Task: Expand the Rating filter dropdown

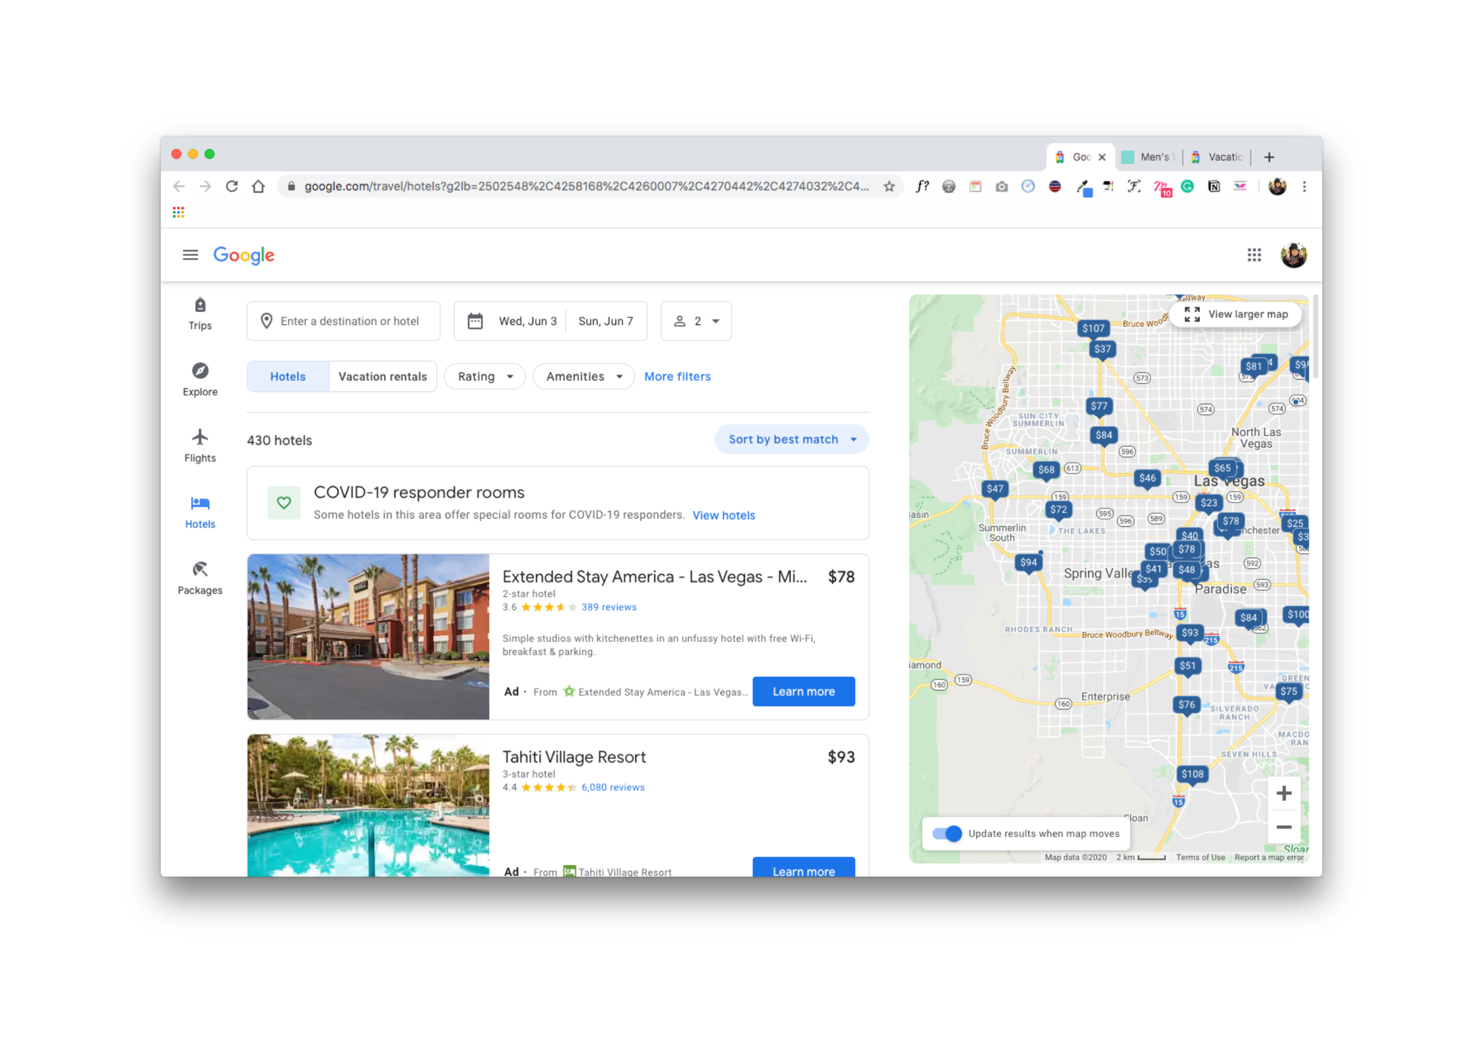Action: pos(485,376)
